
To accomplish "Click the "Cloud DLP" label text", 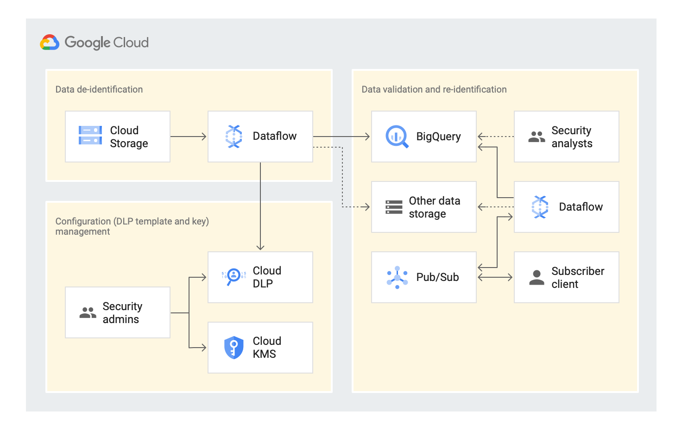I will [267, 277].
